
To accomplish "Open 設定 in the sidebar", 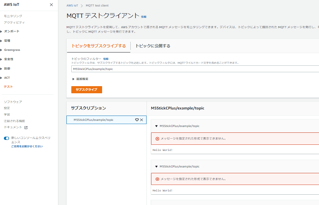I will 7,108.
